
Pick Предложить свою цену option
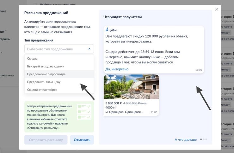point(59,82)
